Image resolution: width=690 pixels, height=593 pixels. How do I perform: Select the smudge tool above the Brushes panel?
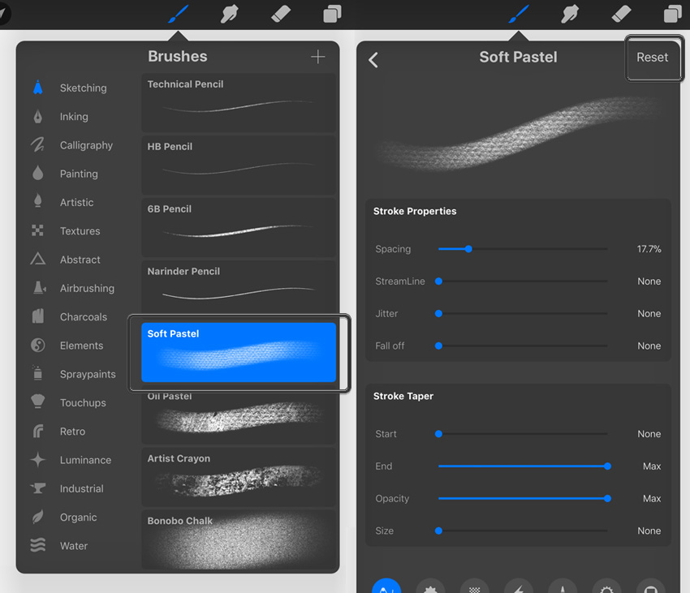tap(229, 14)
